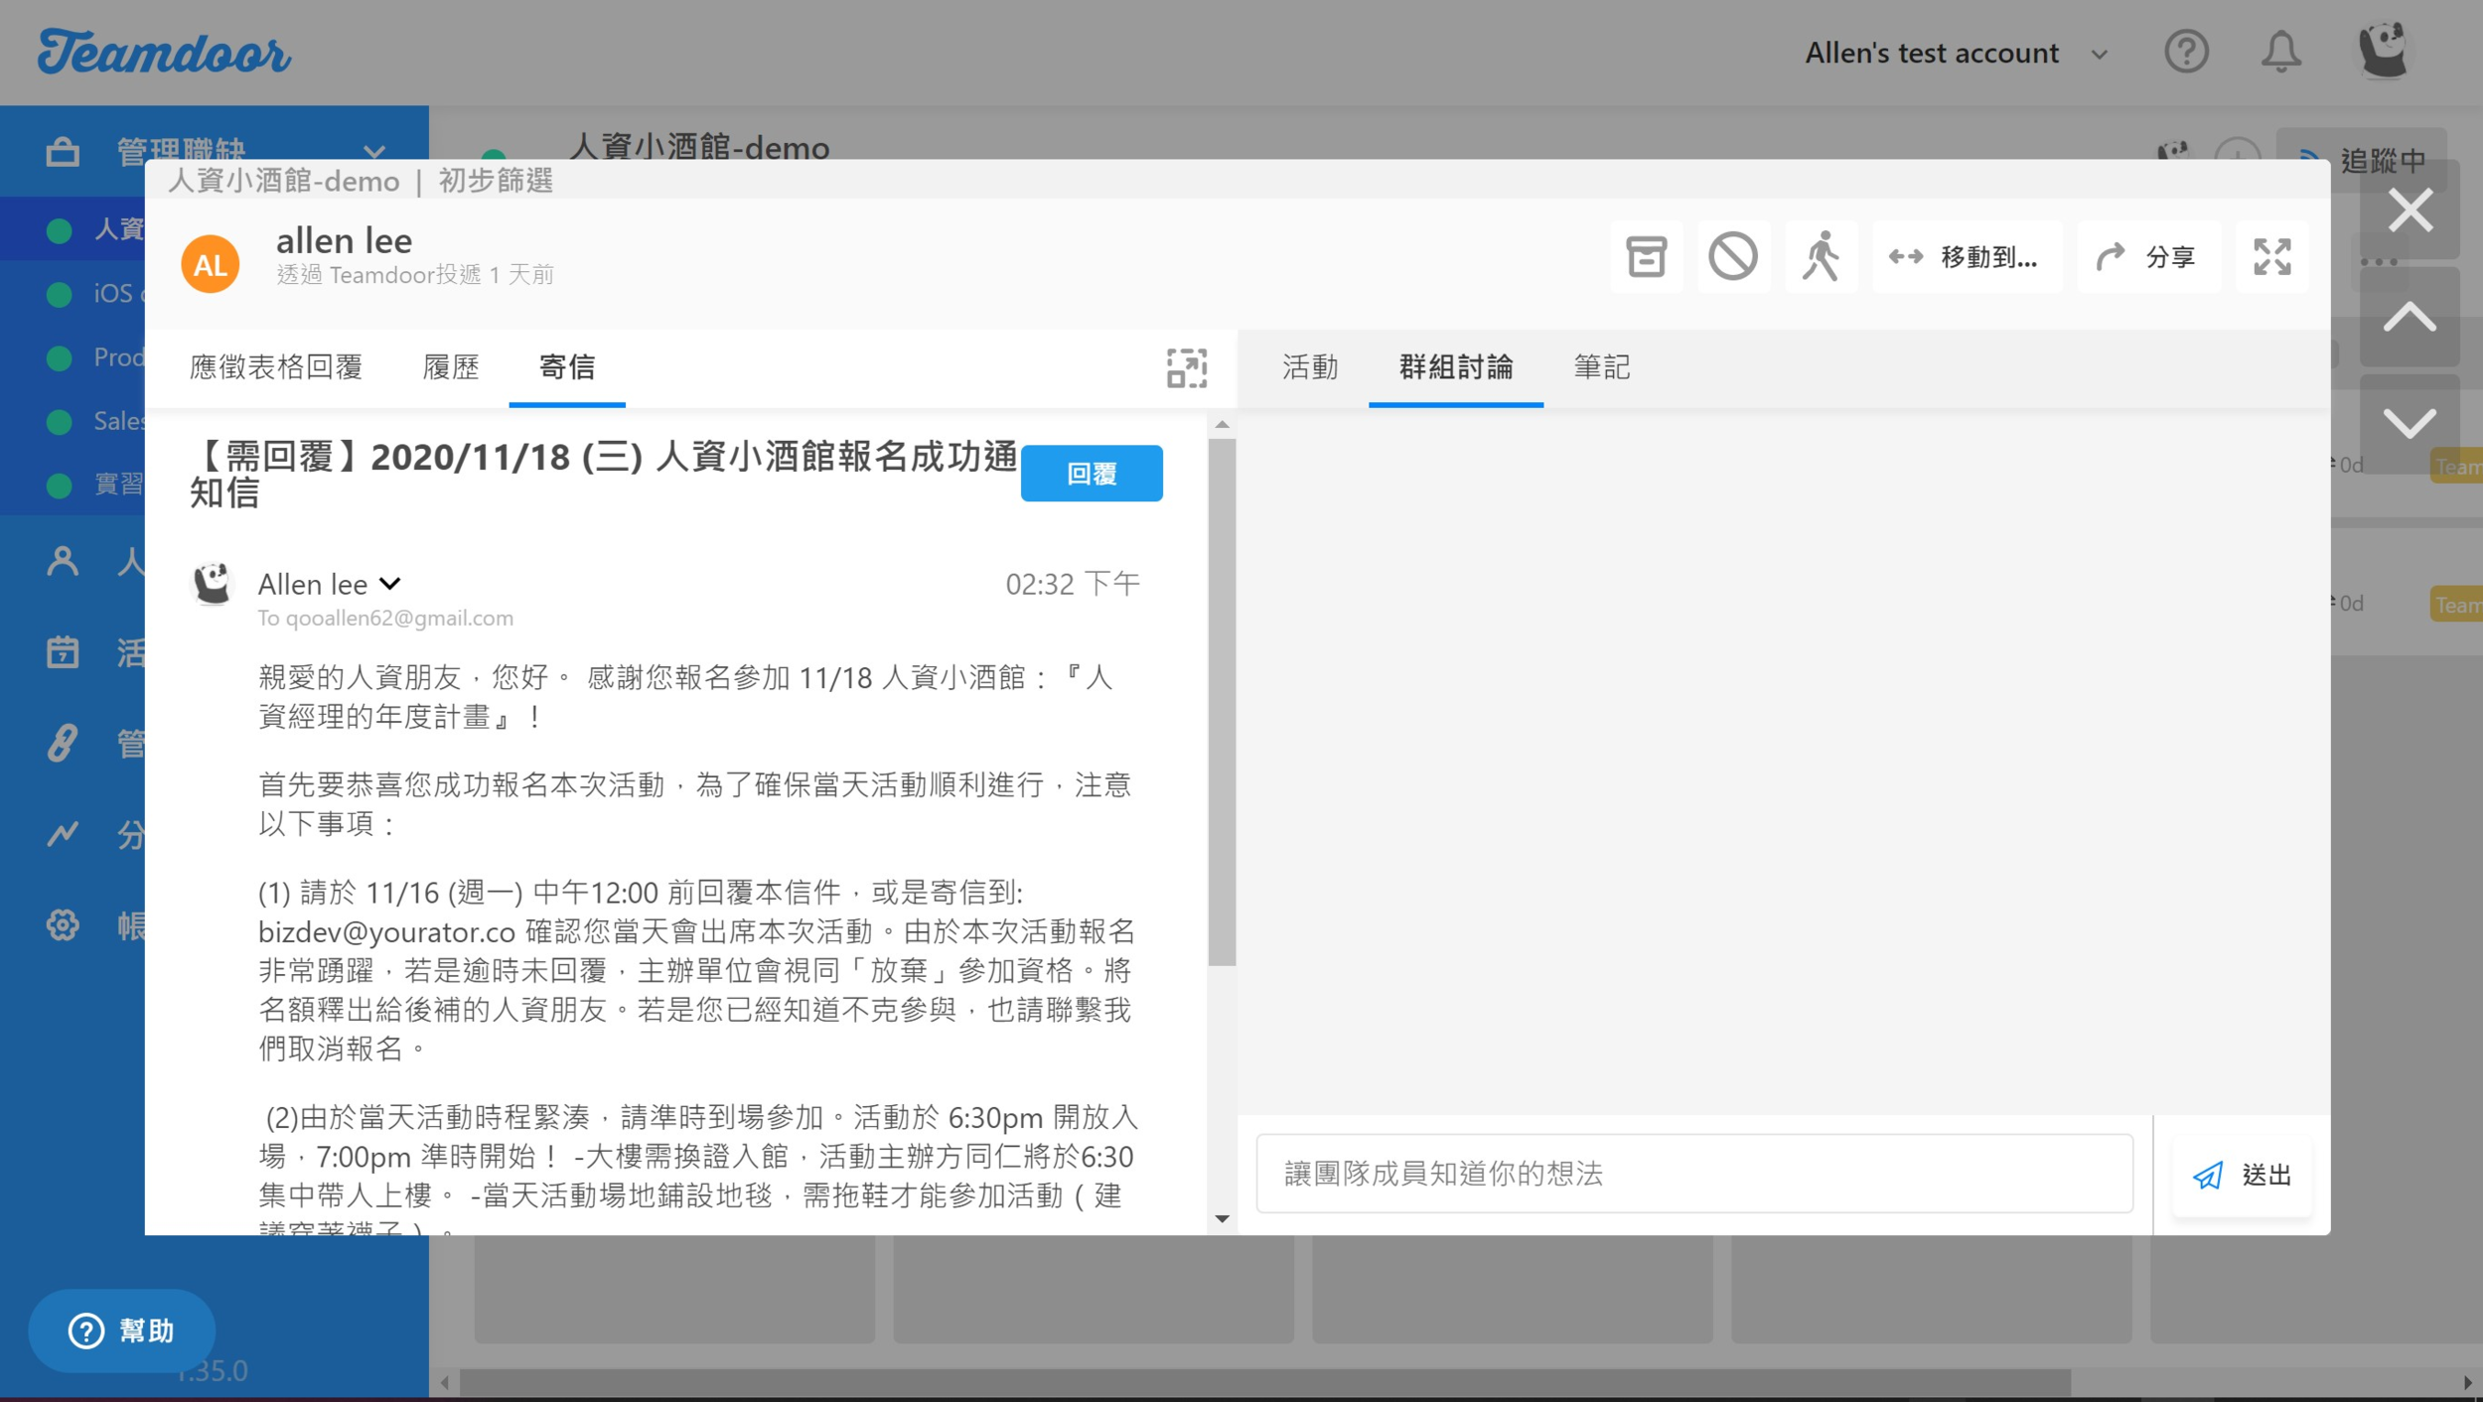The width and height of the screenshot is (2483, 1402).
Task: Click the orange AL avatar
Action: (211, 264)
